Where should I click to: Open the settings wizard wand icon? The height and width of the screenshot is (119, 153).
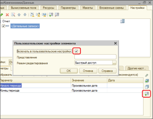[x=13, y=15]
